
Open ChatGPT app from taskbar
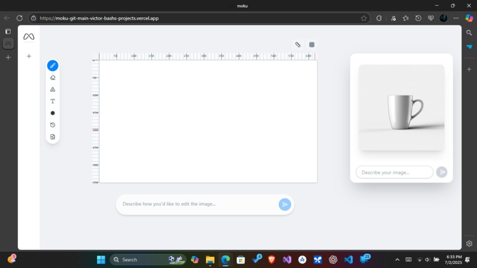coord(333,260)
